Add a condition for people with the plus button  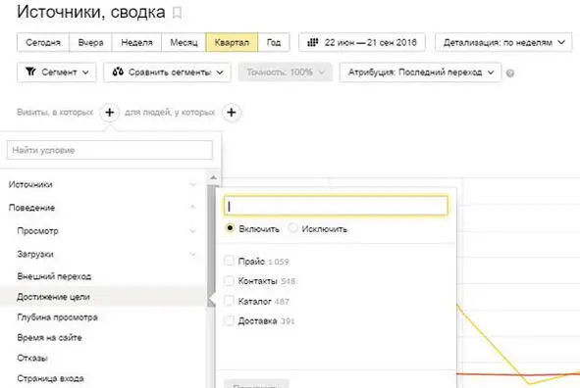232,113
